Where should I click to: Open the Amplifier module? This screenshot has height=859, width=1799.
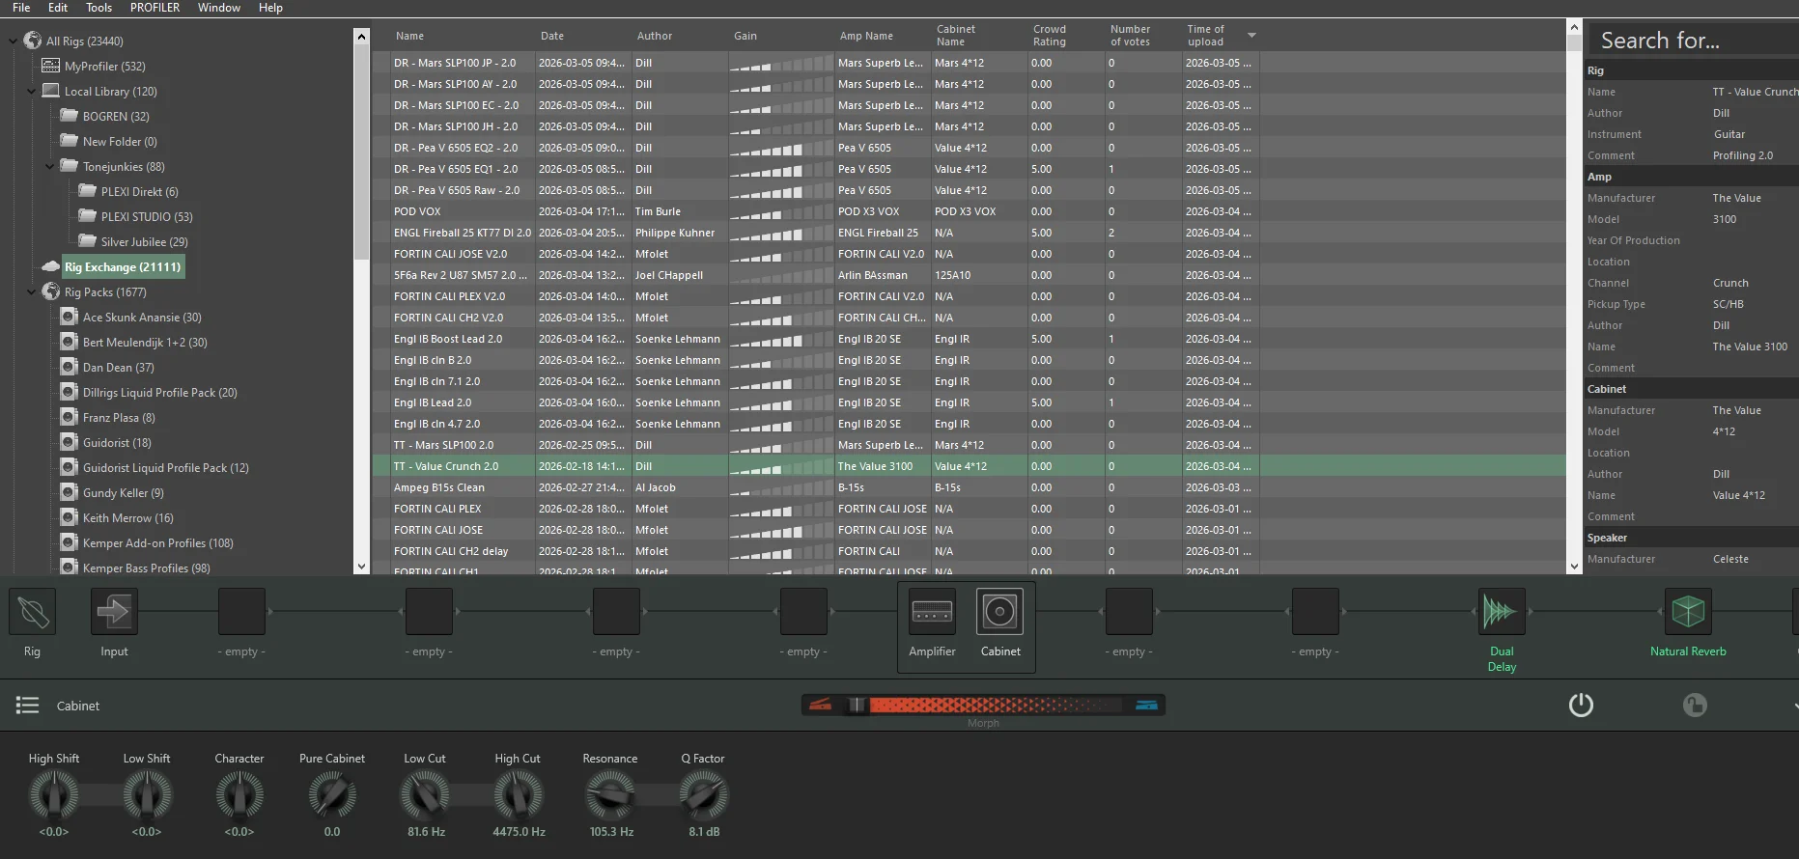tap(932, 612)
